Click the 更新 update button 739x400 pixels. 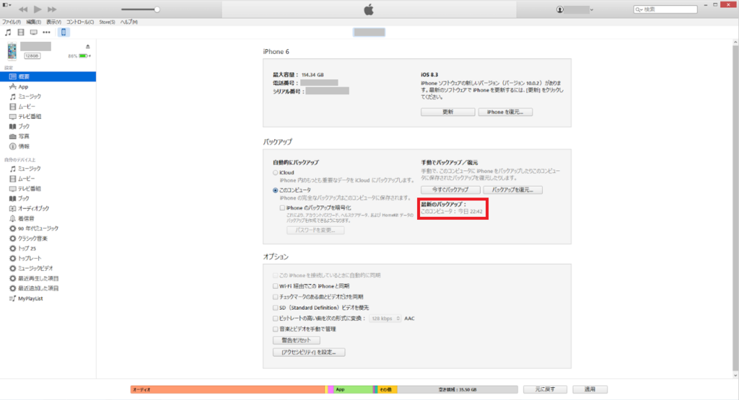point(447,112)
